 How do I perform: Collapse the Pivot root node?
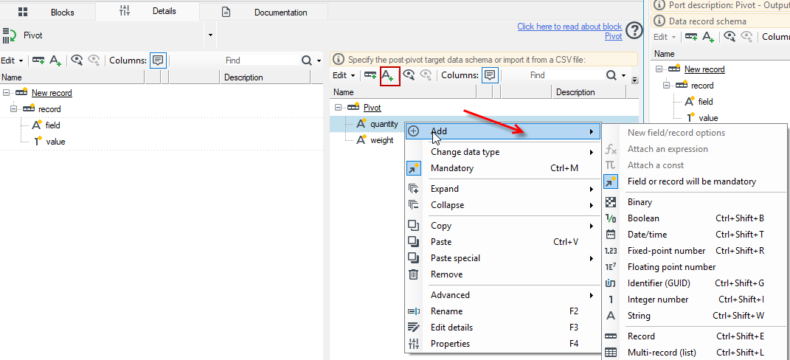(x=338, y=108)
